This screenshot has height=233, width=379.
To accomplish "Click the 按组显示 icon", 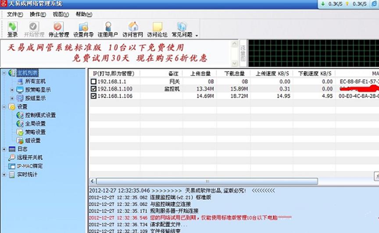I will click(20, 98).
